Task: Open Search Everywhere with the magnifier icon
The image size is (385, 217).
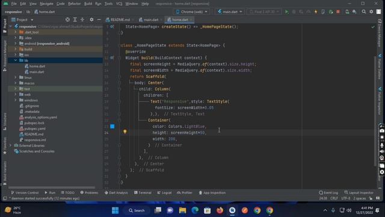Action: pos(364,12)
